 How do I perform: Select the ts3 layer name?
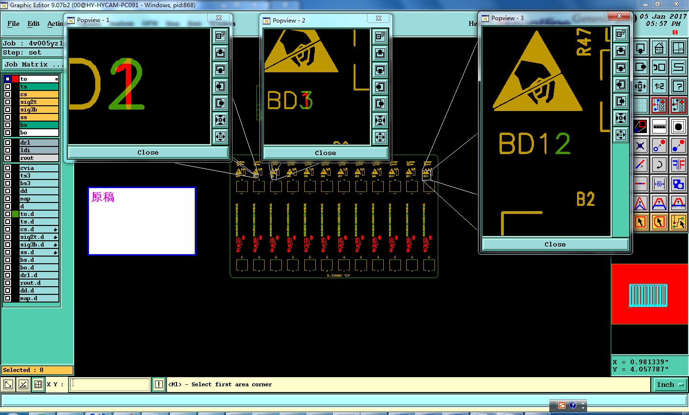tap(39, 176)
